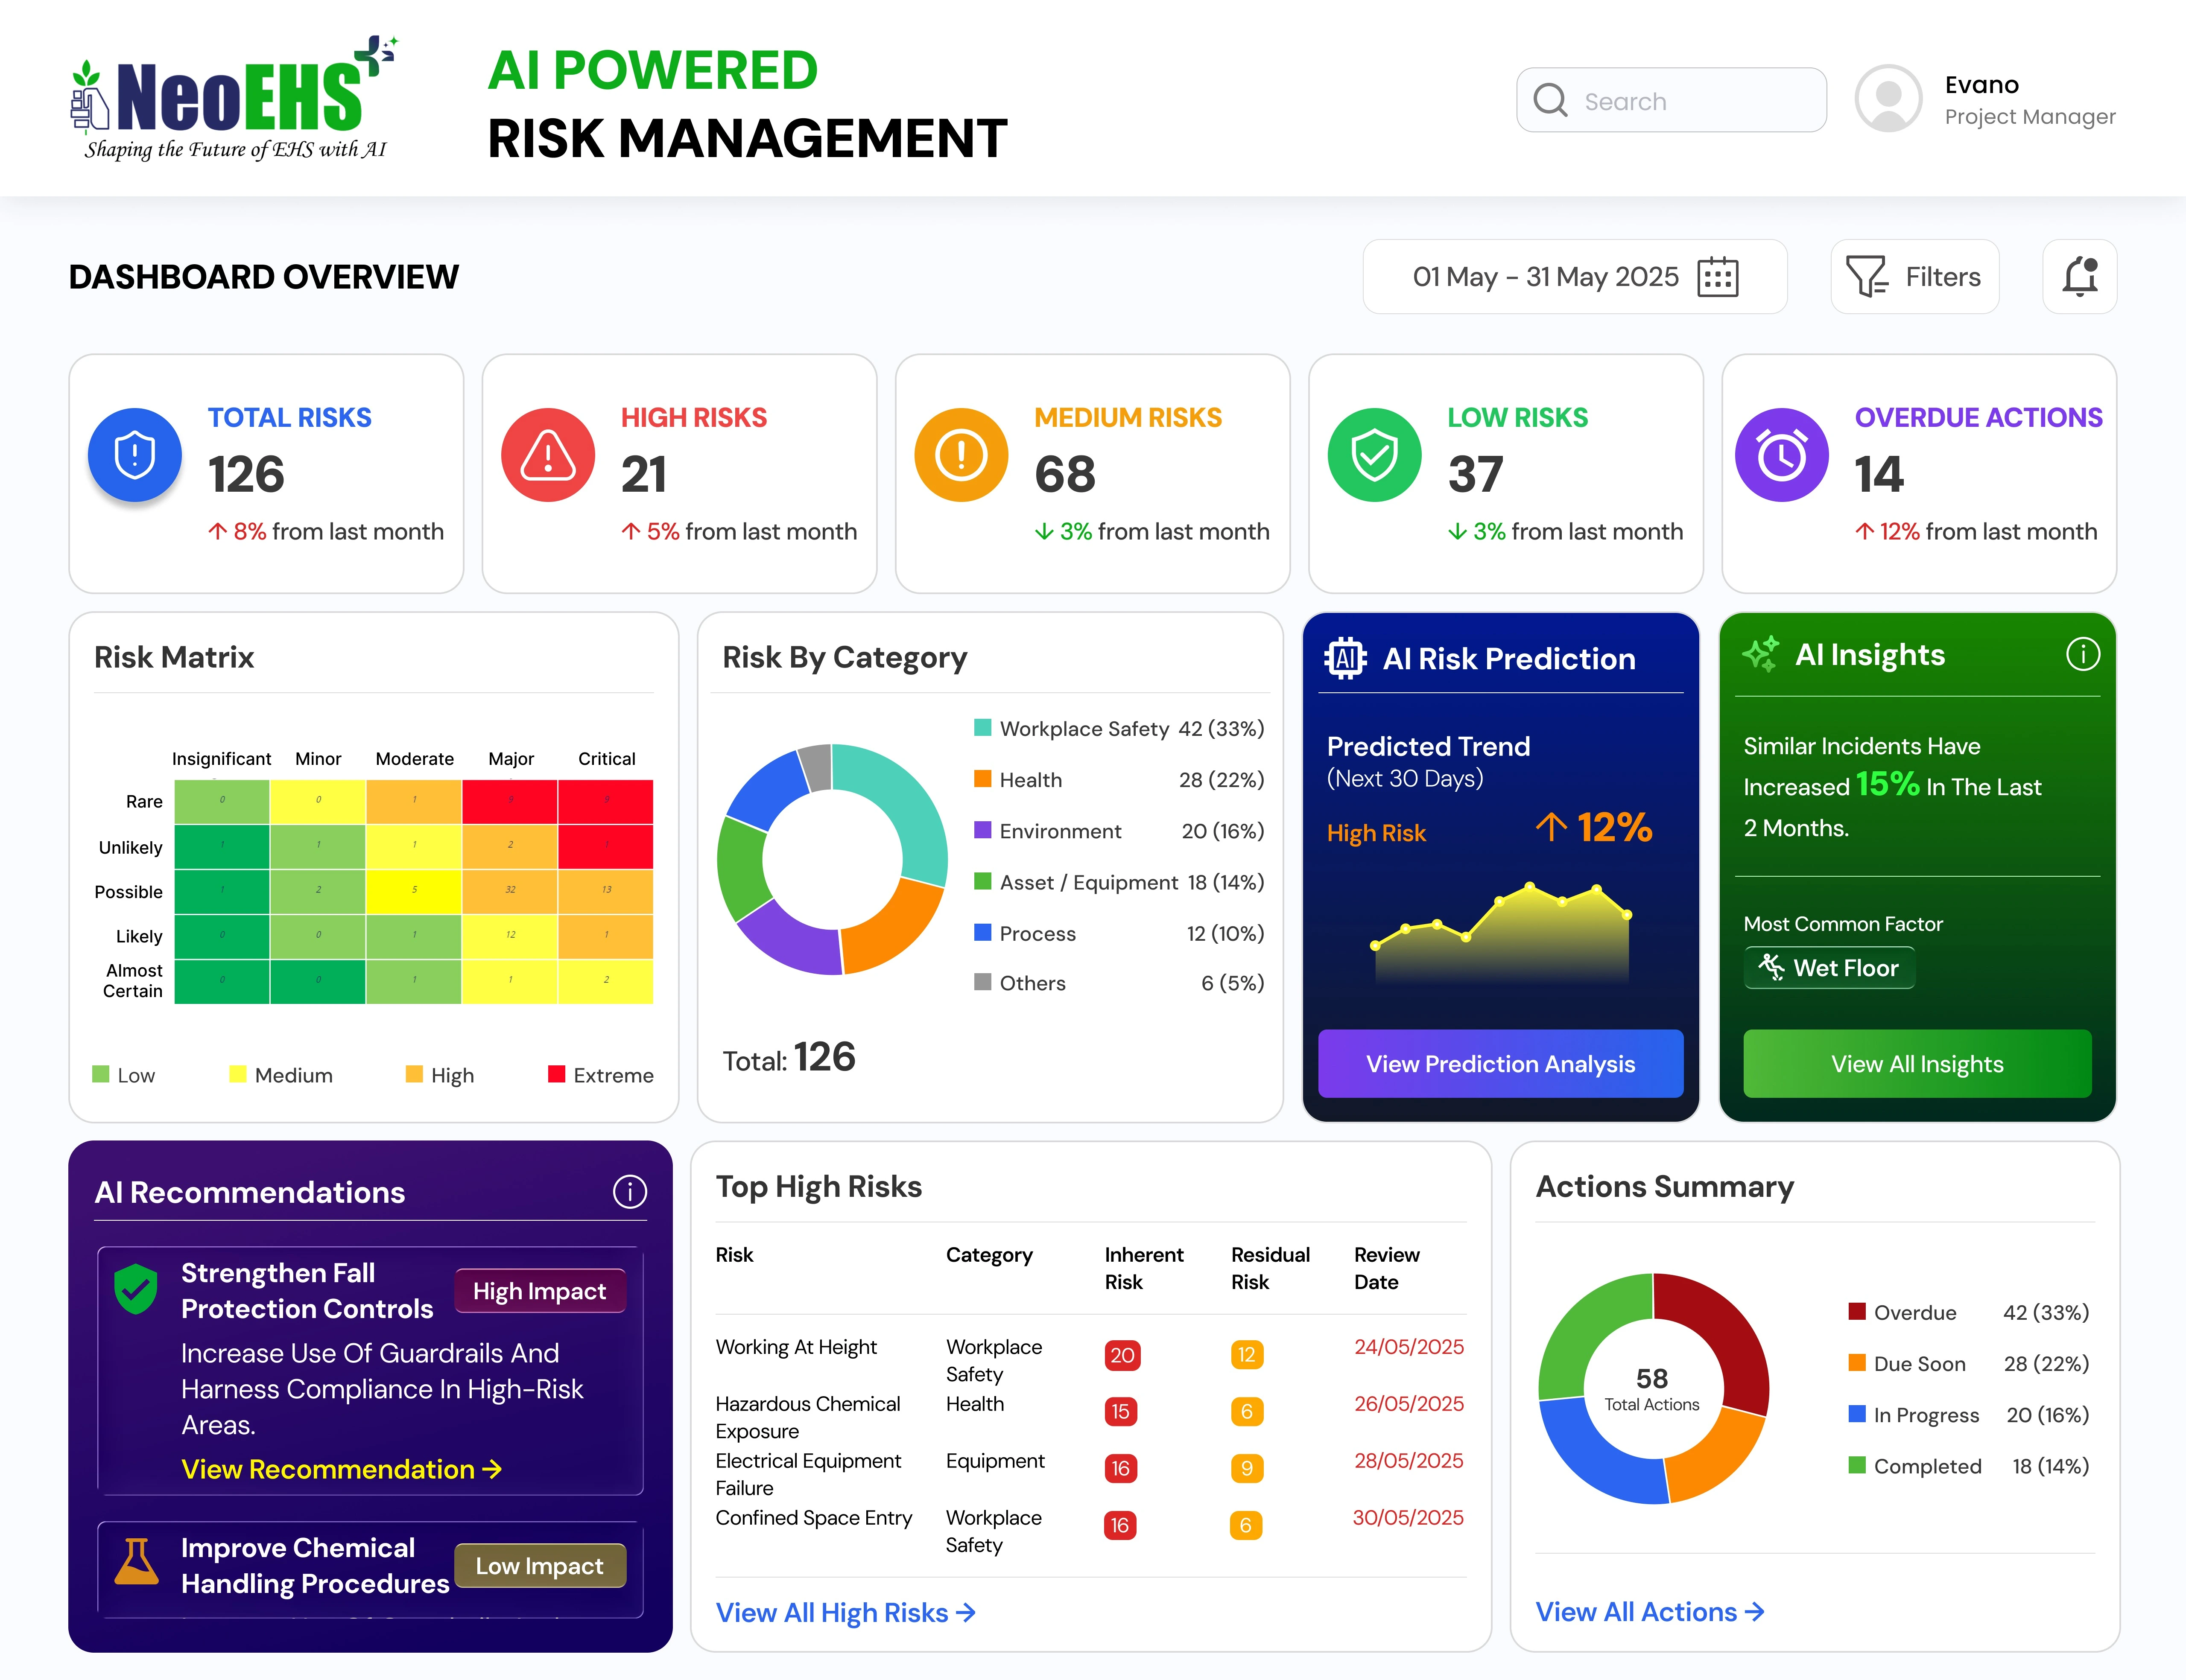Click residual risk badge 9
The image size is (2186, 1680).
point(1247,1468)
